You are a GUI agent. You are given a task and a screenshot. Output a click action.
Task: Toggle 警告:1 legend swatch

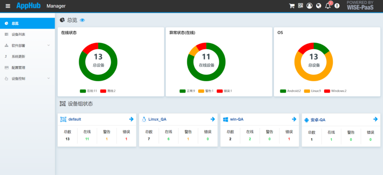click(x=201, y=91)
